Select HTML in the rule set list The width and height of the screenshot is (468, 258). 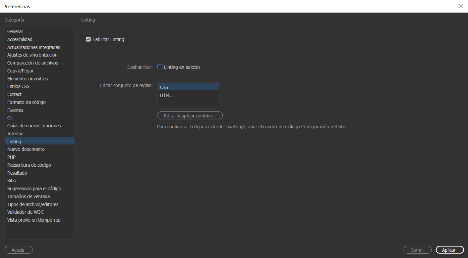(188, 95)
